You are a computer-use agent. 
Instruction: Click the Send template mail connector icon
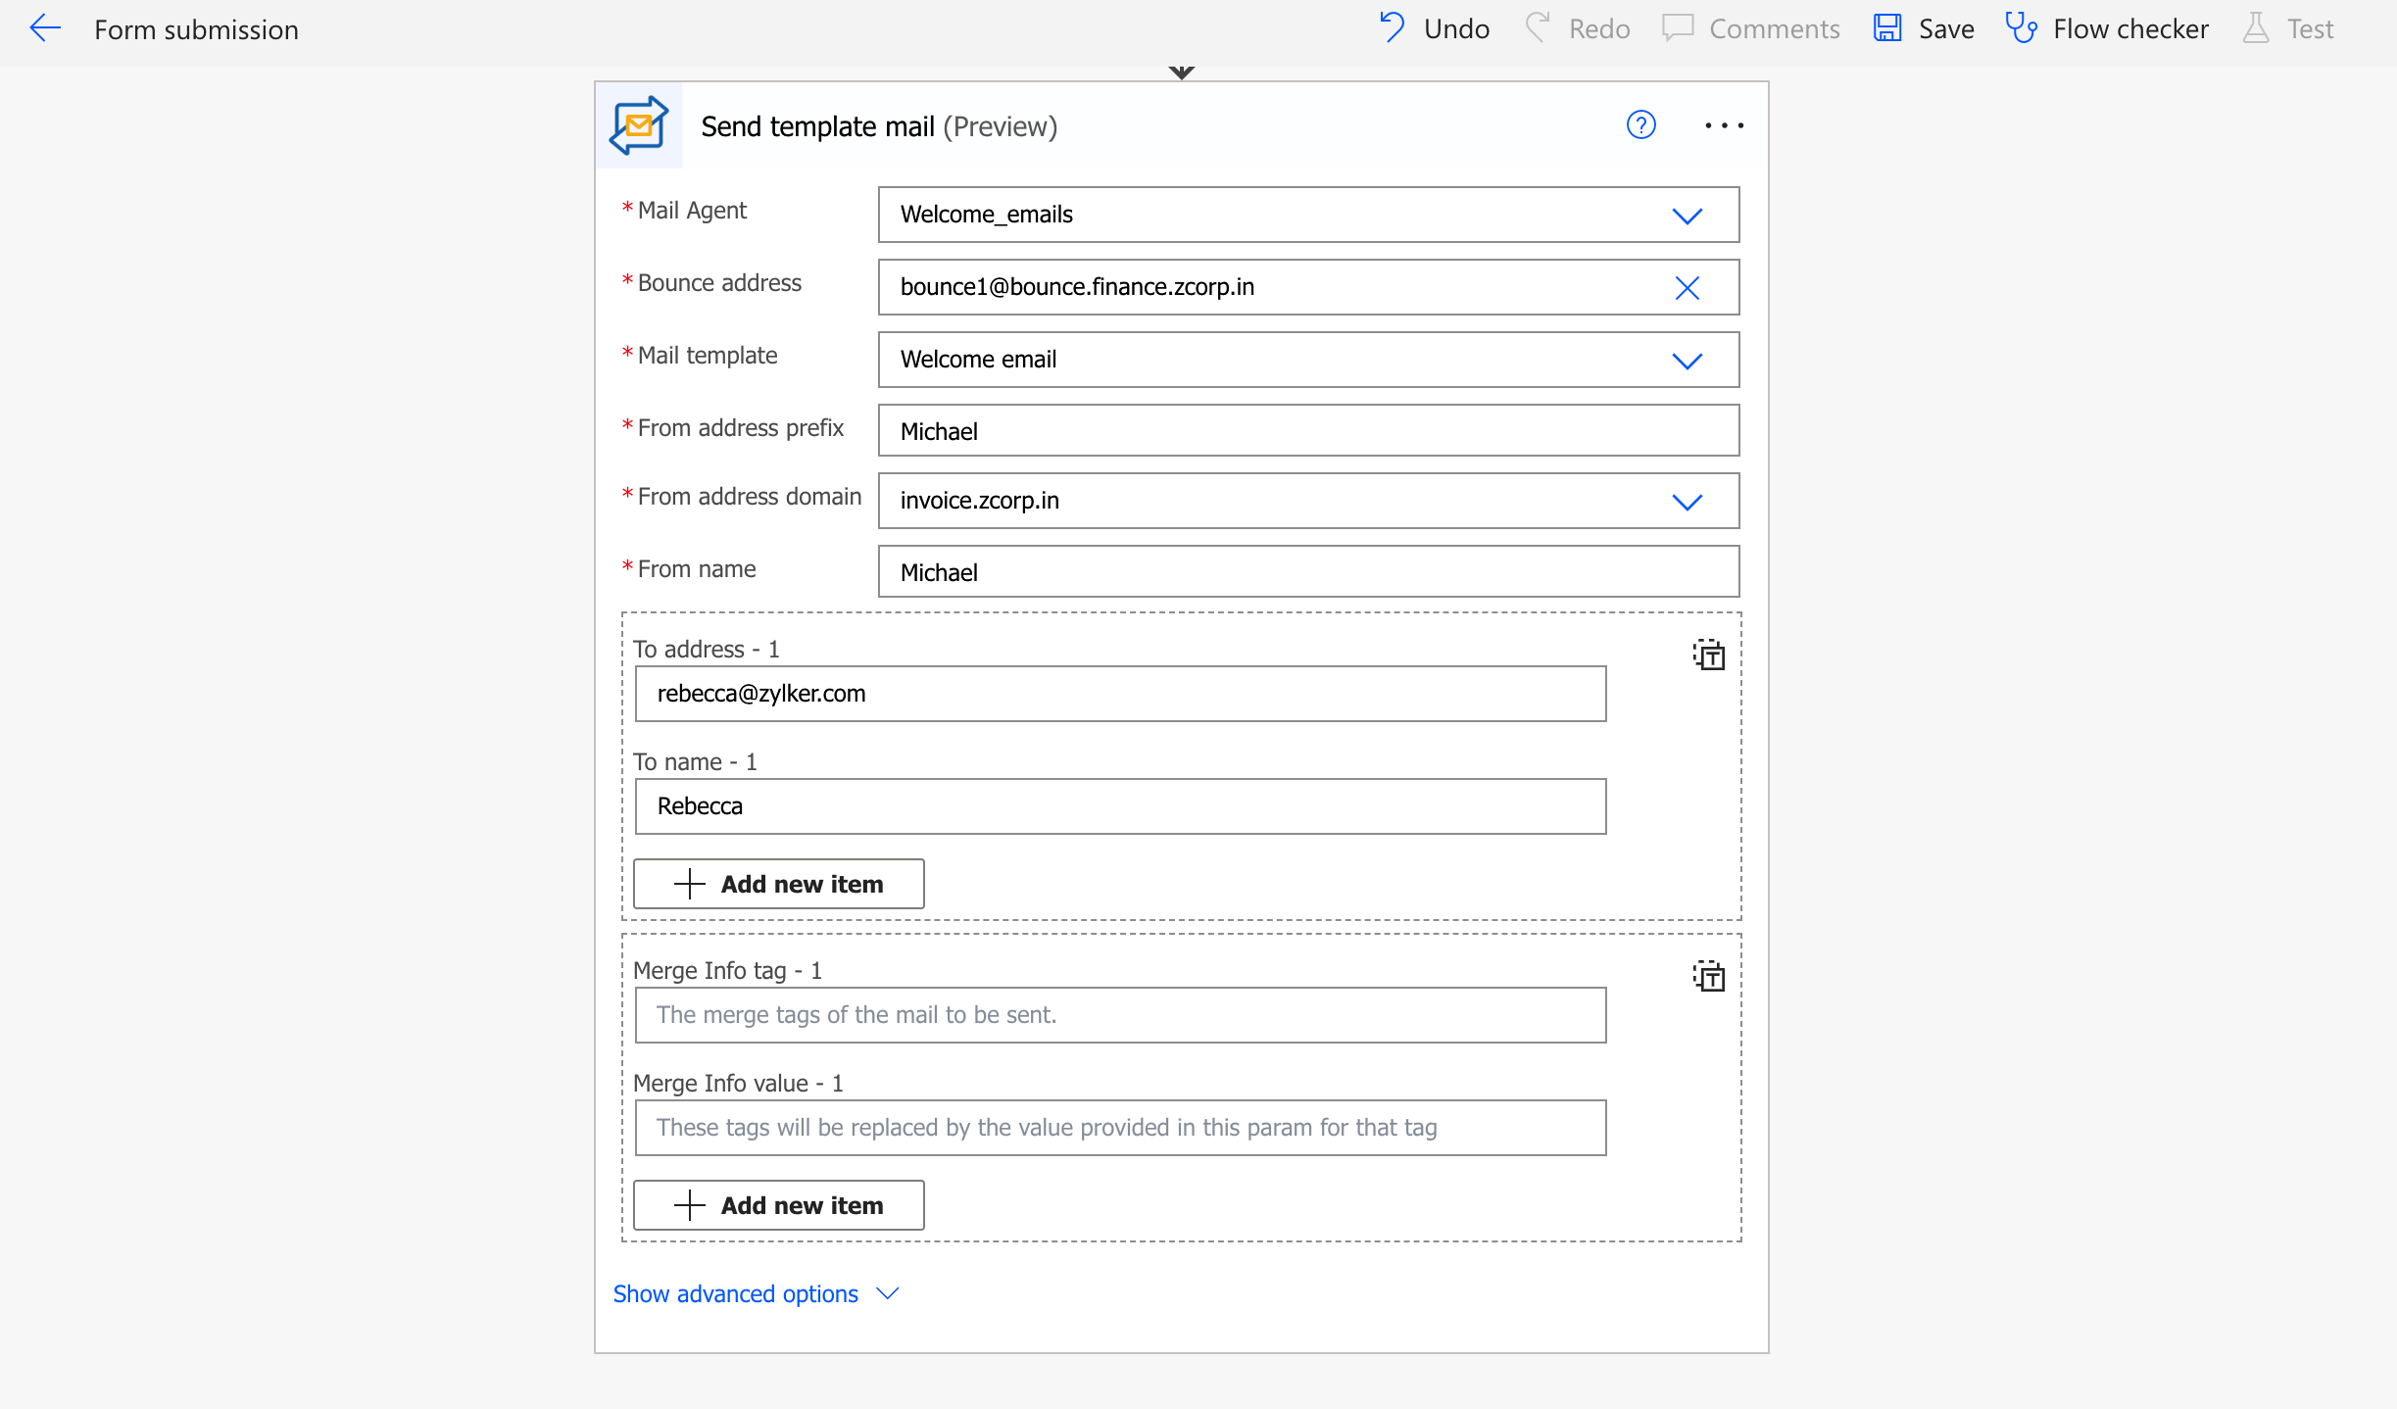tap(639, 125)
